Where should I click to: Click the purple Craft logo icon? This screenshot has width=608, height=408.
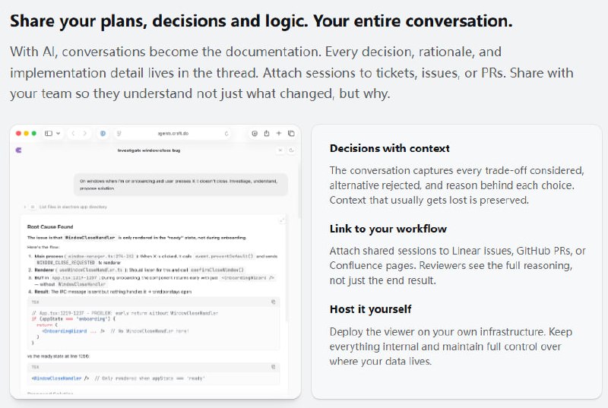tap(18, 150)
